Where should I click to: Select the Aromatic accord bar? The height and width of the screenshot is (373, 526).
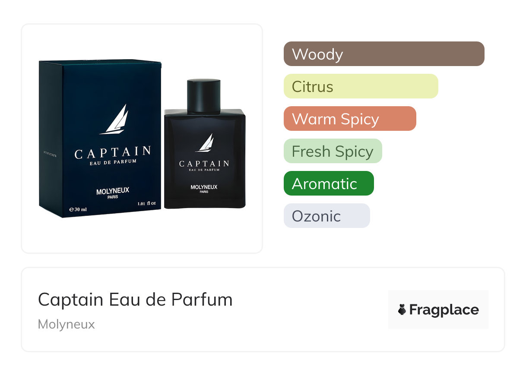pyautogui.click(x=329, y=183)
